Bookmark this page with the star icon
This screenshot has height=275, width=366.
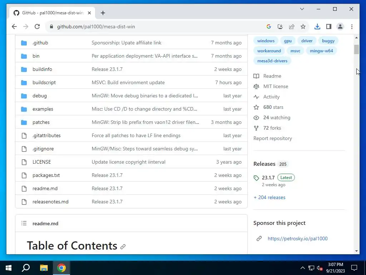point(303,26)
